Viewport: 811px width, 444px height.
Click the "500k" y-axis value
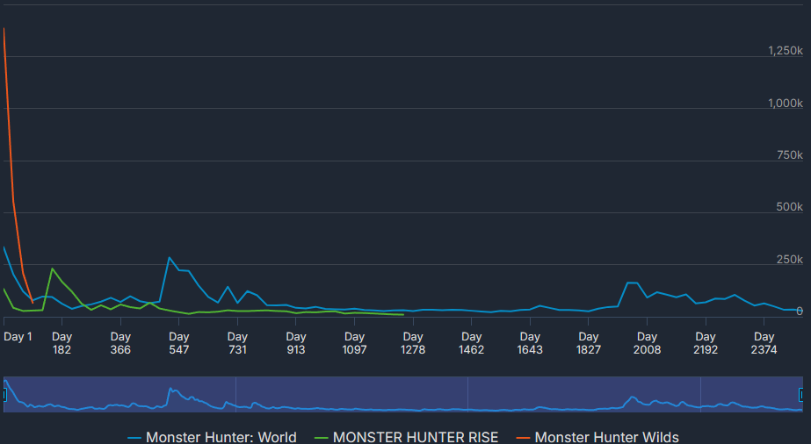click(x=789, y=207)
